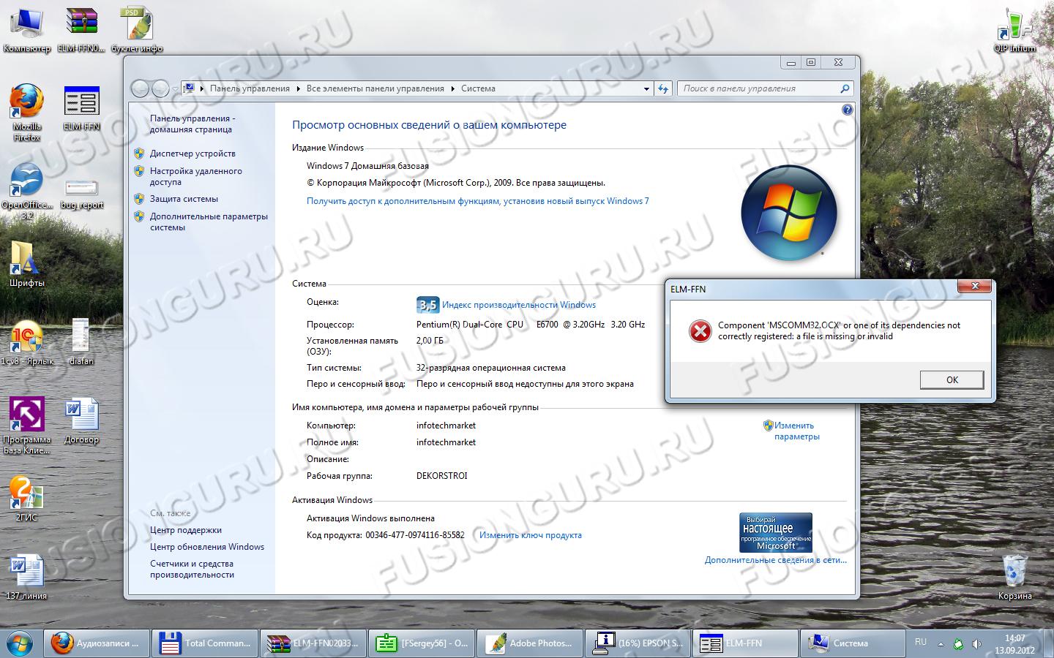Image resolution: width=1054 pixels, height=658 pixels.
Task: Switch to Adobe Photoshop taskbar button
Action: (x=530, y=643)
